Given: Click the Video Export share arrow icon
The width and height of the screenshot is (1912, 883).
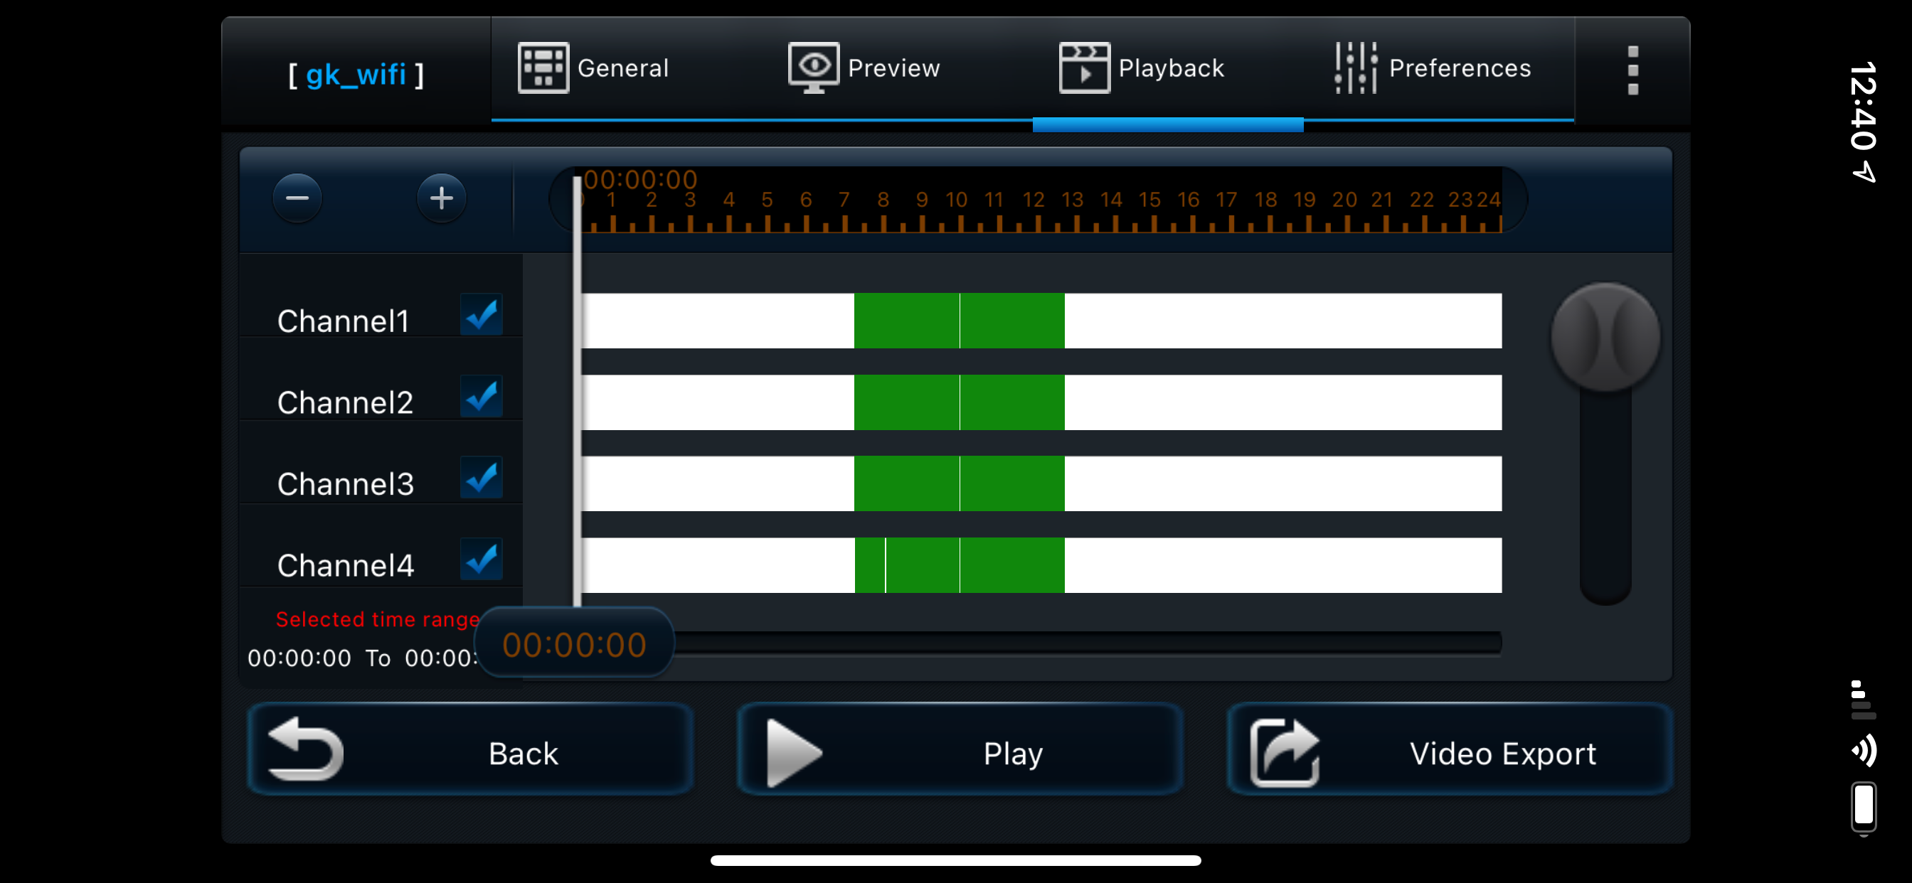Looking at the screenshot, I should [1284, 752].
